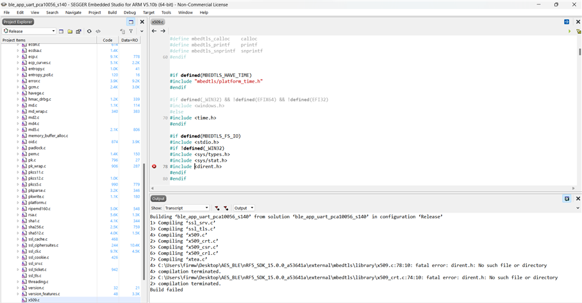582x303 pixels.
Task: Click the editor horizontal scrollbar right arrow
Action: 574,189
